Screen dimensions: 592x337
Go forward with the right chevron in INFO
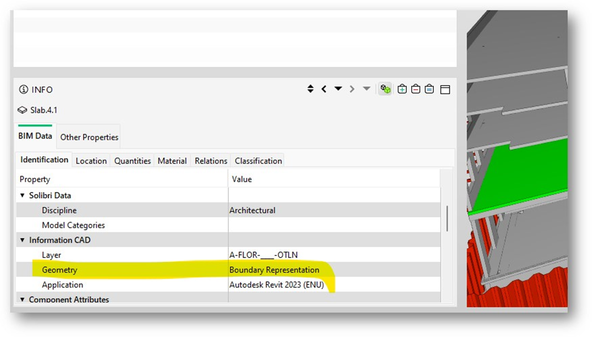point(352,89)
